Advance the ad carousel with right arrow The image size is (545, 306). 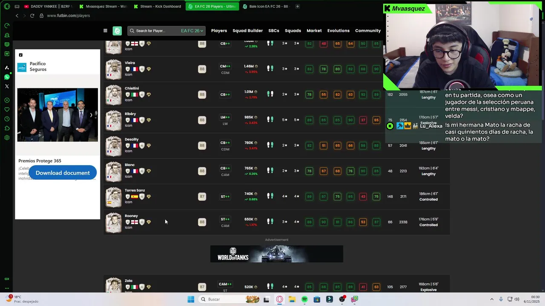91,115
